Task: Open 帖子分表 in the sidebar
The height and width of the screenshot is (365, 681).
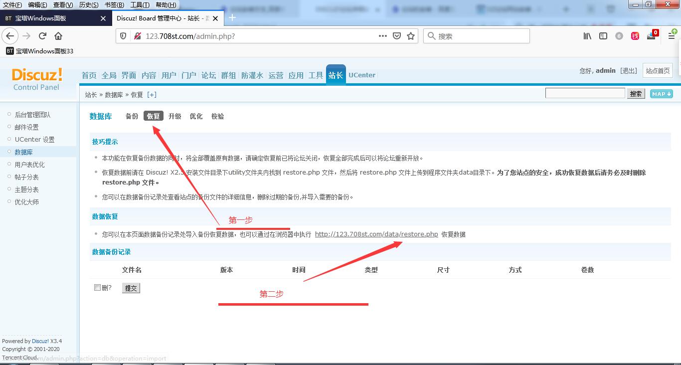Action: click(27, 177)
